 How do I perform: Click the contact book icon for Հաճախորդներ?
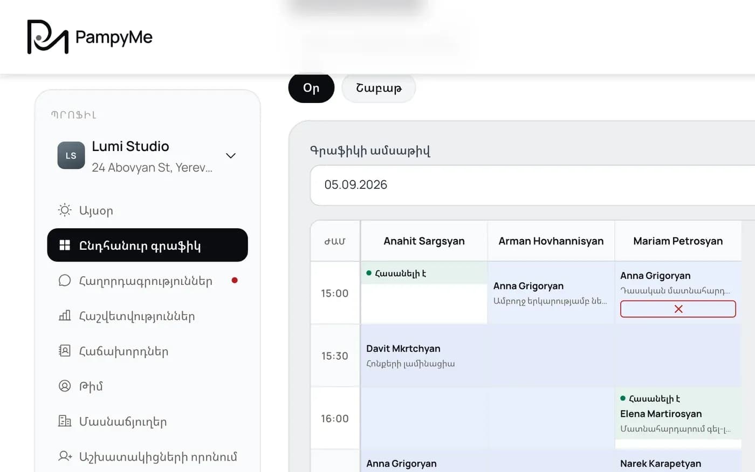tap(65, 351)
